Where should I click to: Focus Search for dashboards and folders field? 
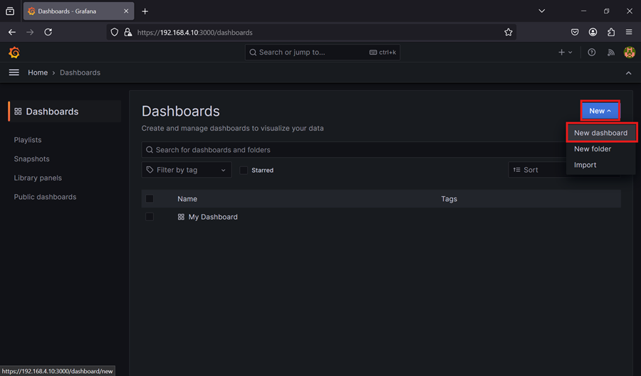[354, 150]
